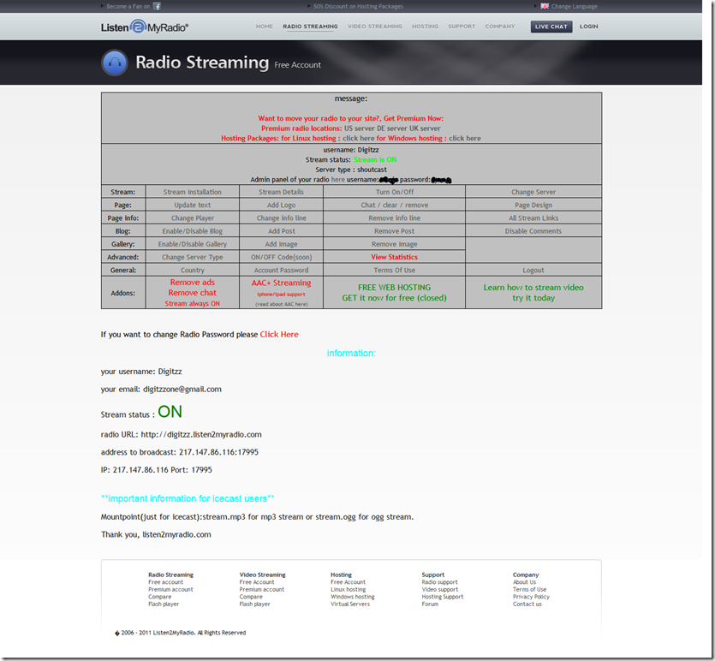Click US server premium location link

click(x=360, y=128)
